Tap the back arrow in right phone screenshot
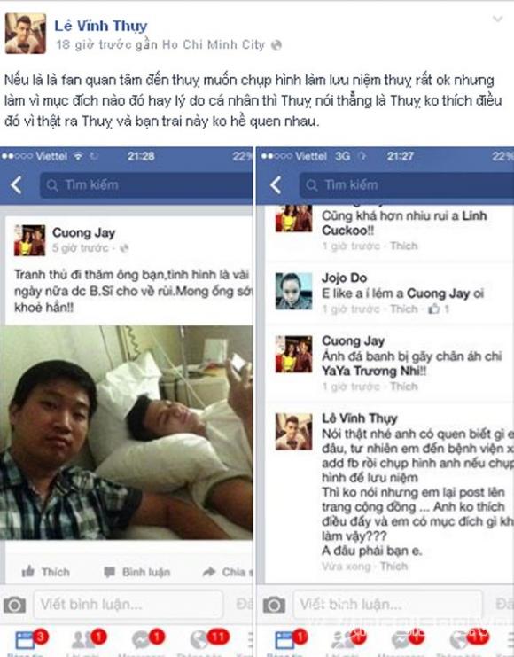The height and width of the screenshot is (657, 514). 276,184
